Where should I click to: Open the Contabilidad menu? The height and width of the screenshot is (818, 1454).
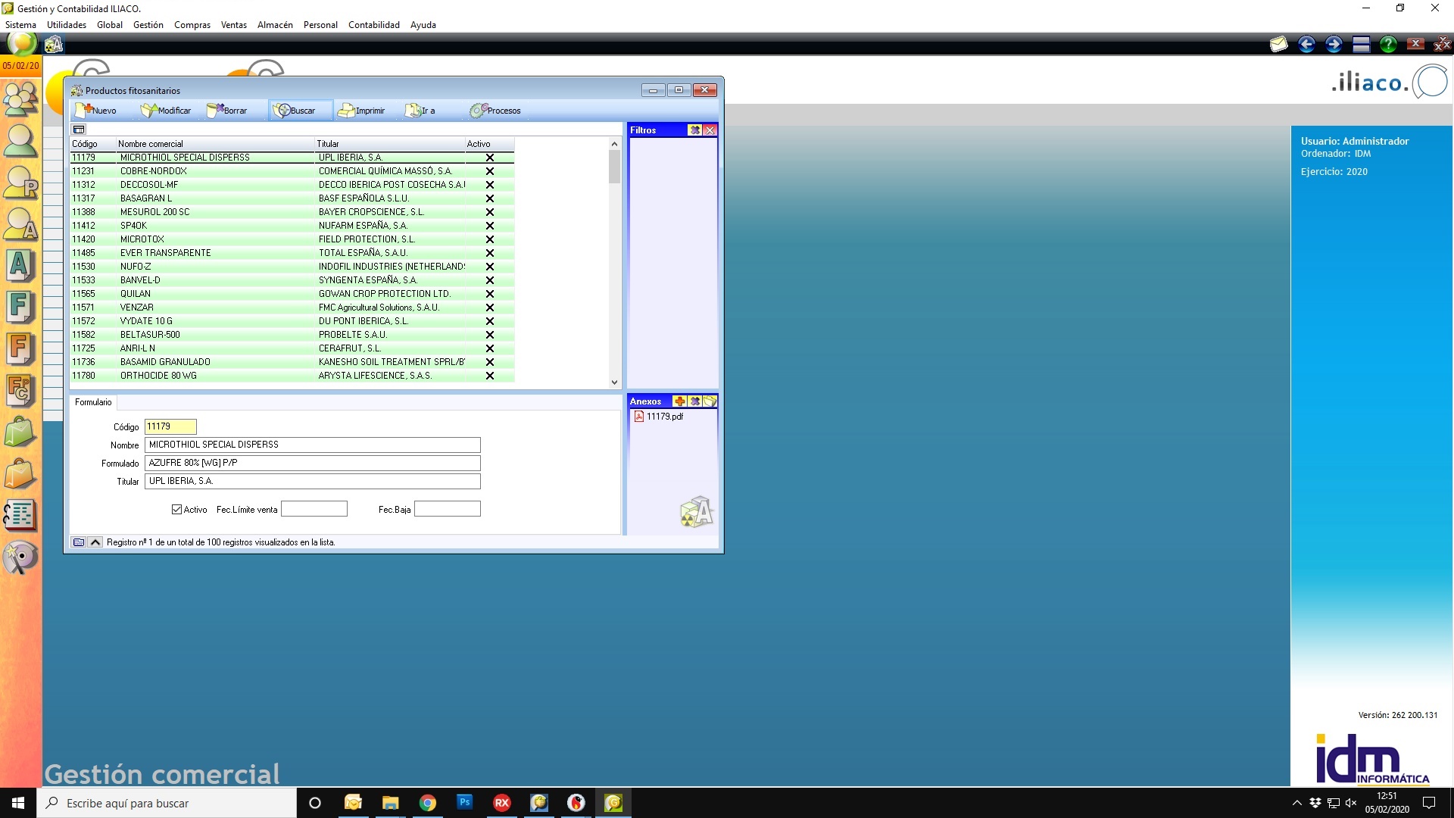pos(374,25)
